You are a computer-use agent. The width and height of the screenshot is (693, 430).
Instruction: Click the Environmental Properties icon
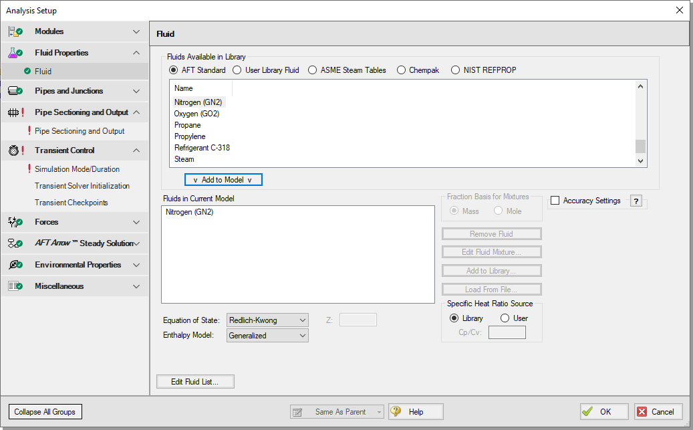point(15,265)
